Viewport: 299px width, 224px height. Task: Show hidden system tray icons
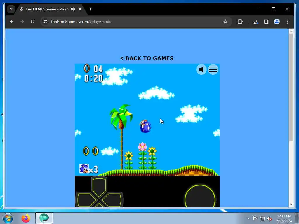pos(248,219)
